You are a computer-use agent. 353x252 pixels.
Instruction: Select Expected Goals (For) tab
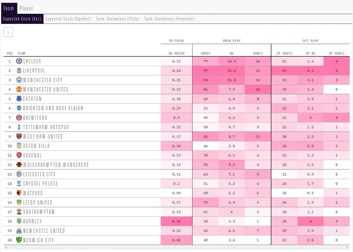pyautogui.click(x=22, y=19)
